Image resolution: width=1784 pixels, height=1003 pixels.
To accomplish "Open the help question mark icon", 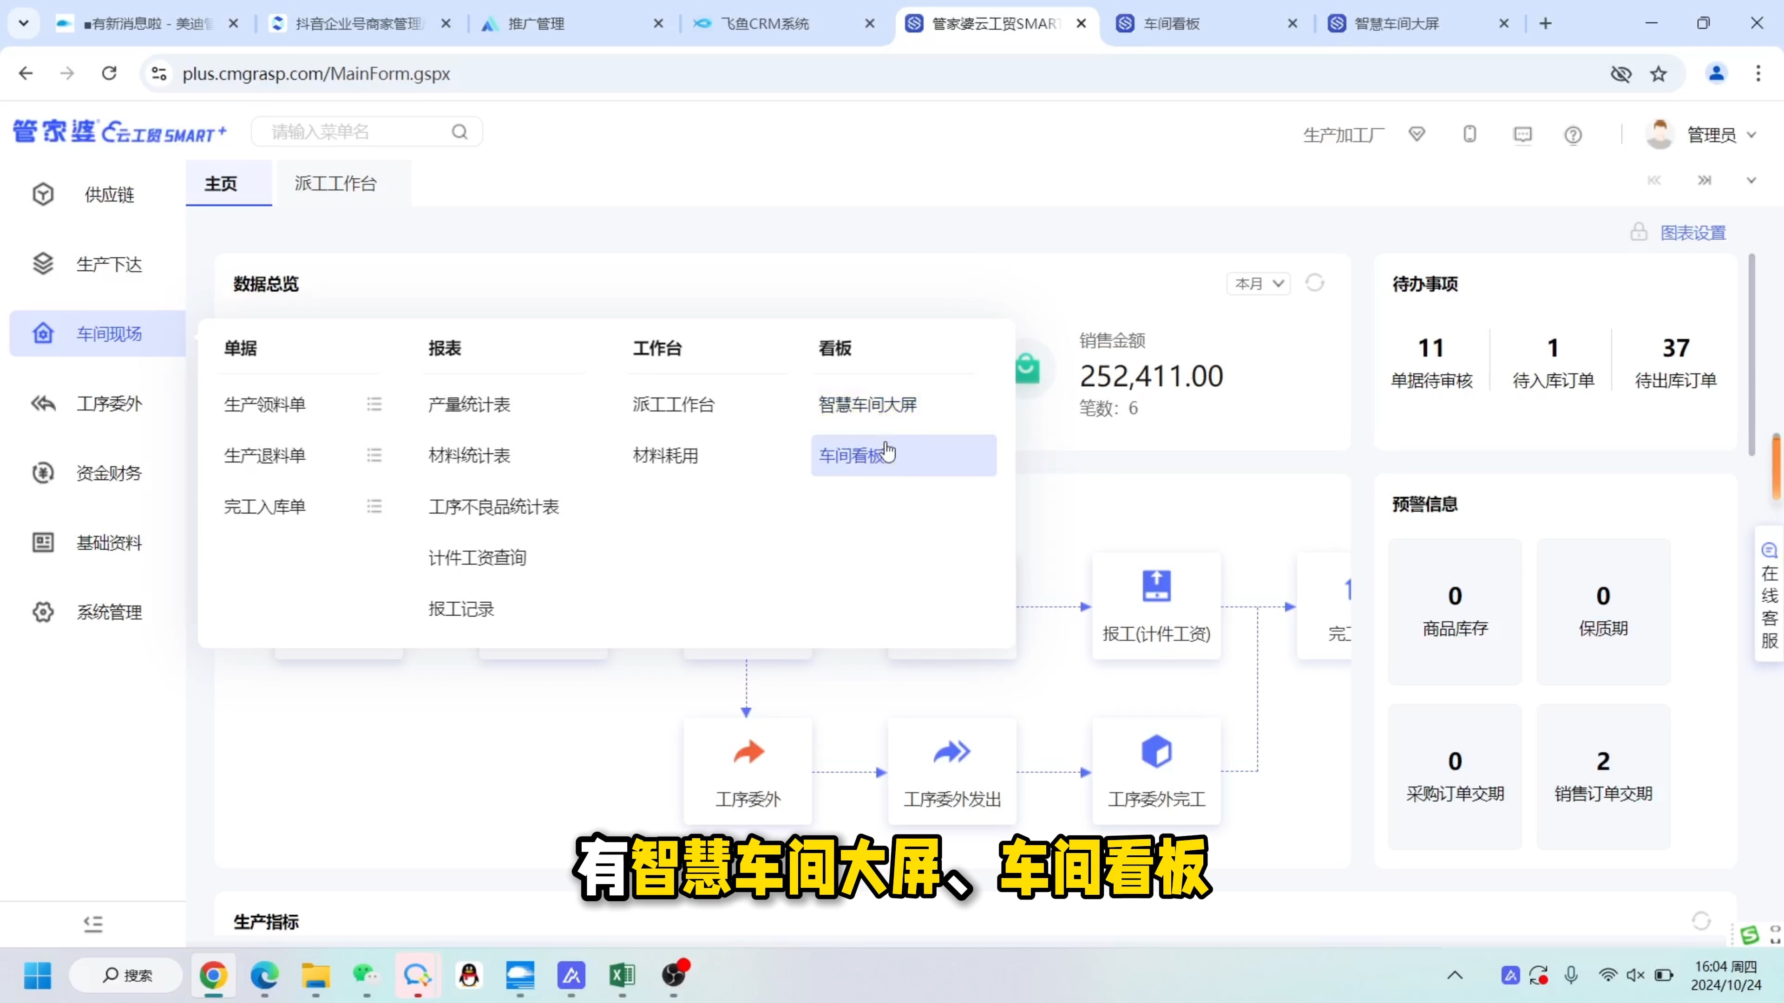I will (1573, 134).
